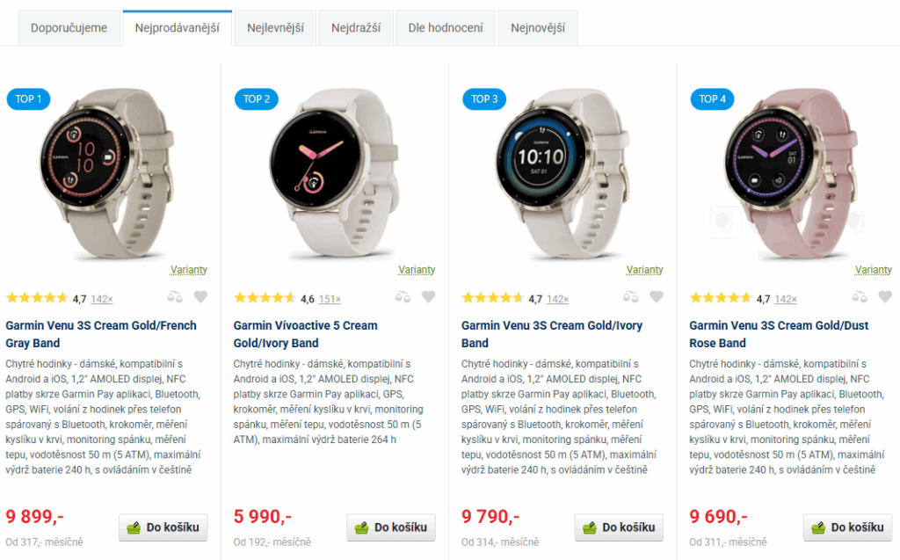The width and height of the screenshot is (900, 560).
Task: Show Varianty of Vívoactive 5 Cream Gold
Action: 417,270
